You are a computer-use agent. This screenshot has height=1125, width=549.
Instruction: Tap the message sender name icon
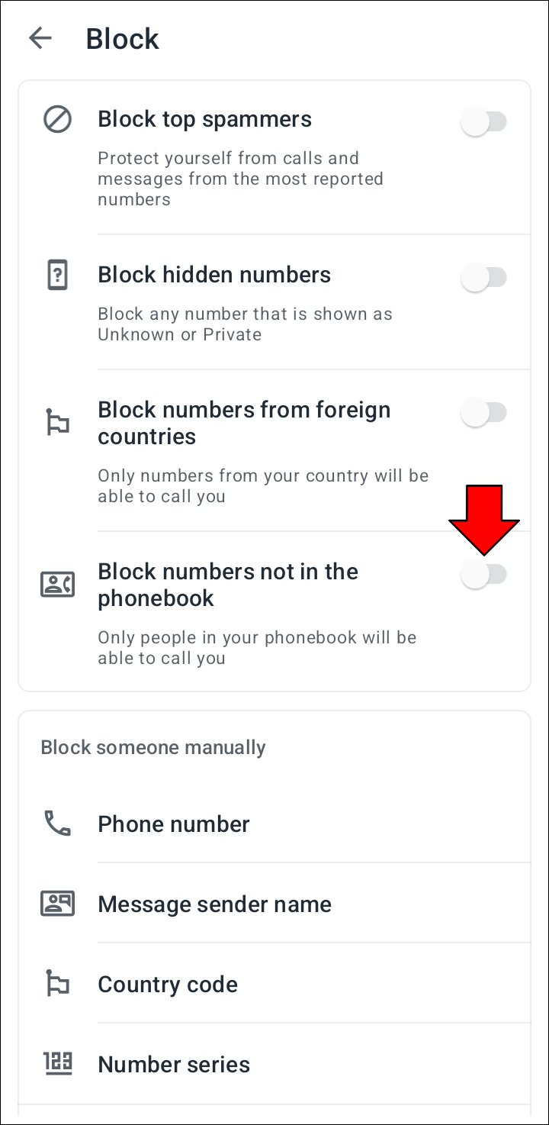tap(57, 904)
